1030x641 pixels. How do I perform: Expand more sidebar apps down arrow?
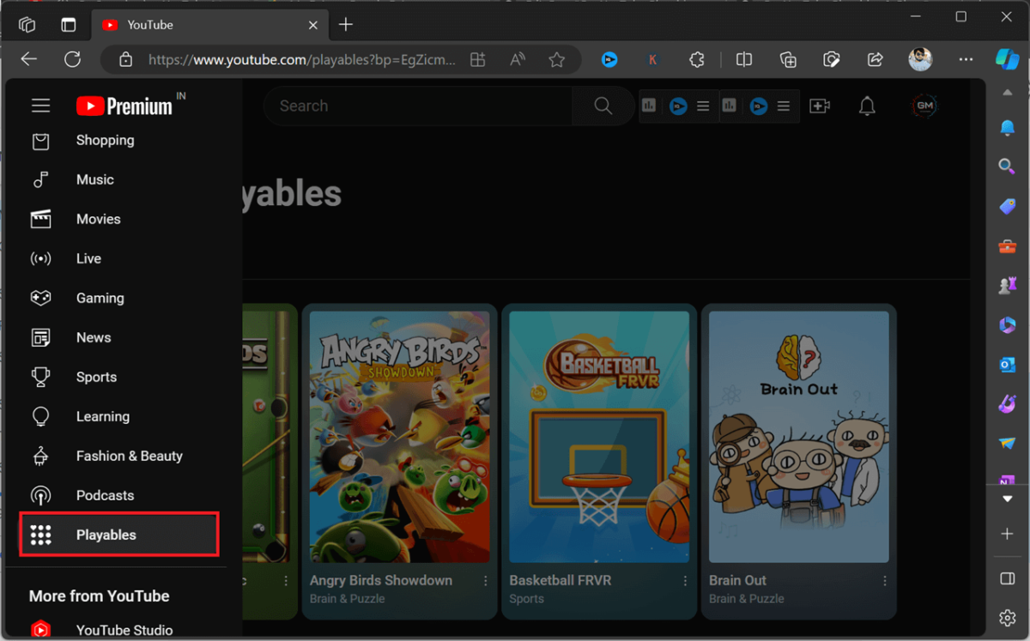click(x=1008, y=499)
